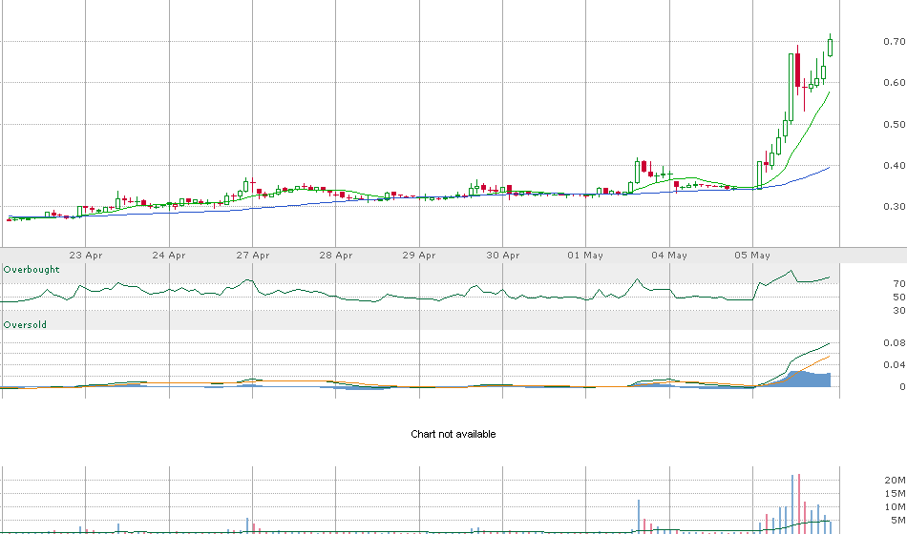Click the large red candlestick on 05 May
Image resolution: width=907 pixels, height=534 pixels.
point(797,70)
